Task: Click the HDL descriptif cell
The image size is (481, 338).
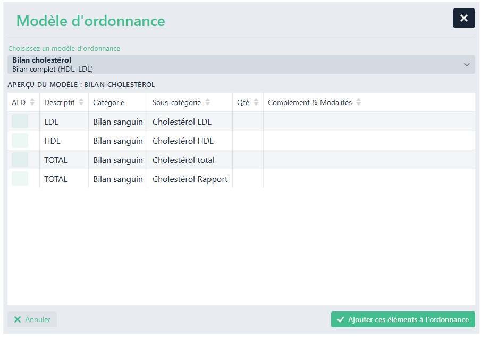Action: tap(52, 141)
